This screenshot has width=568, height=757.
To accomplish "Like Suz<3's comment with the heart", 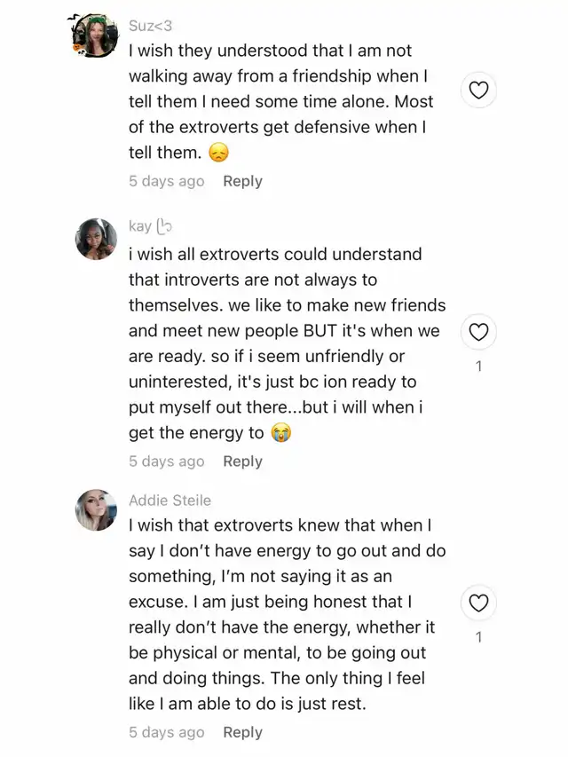I will click(x=478, y=90).
